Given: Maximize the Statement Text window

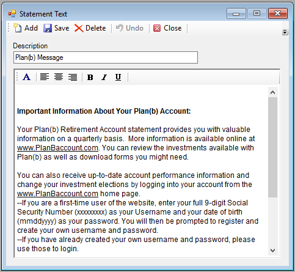Looking at the screenshot, I should (x=257, y=13).
